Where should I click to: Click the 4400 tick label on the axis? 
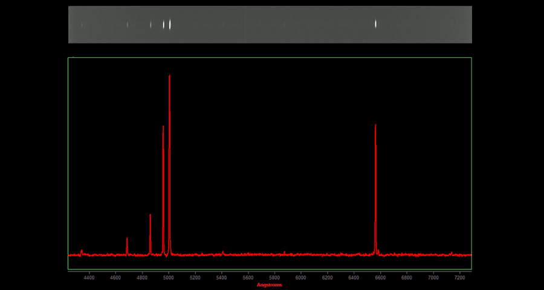tap(89, 277)
